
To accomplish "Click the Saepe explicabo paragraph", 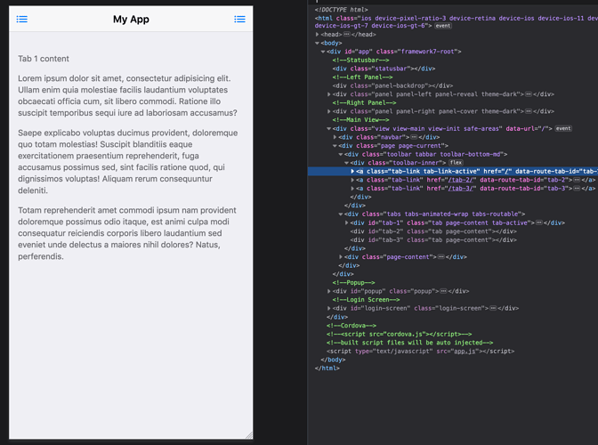I will pyautogui.click(x=128, y=161).
